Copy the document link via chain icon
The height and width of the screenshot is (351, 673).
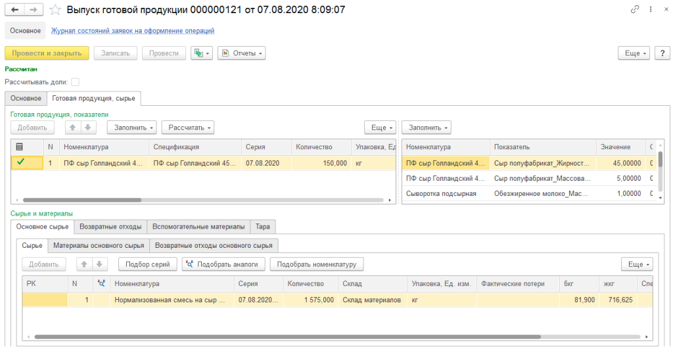pos(635,10)
